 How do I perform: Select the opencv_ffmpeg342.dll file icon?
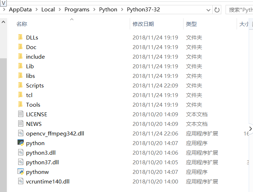click(x=21, y=133)
